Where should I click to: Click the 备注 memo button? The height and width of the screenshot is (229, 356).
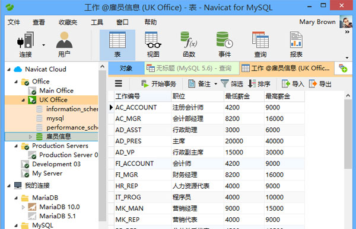coord(199,84)
